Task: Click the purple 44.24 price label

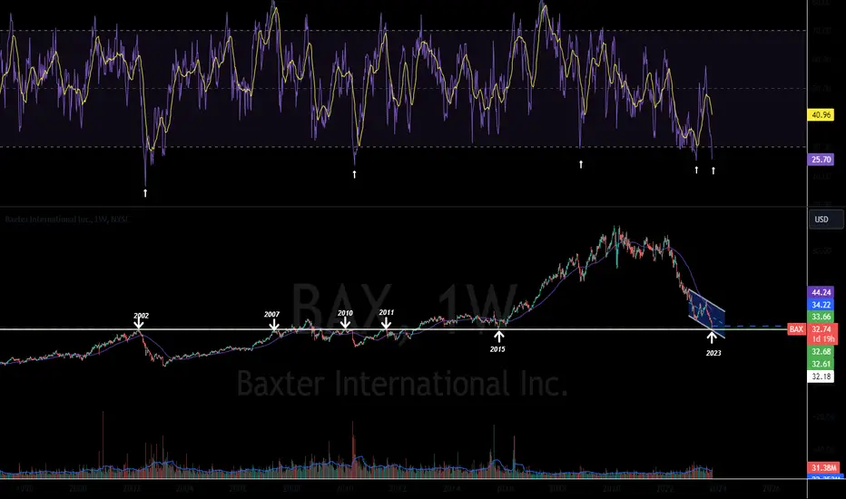Action: tap(821, 292)
